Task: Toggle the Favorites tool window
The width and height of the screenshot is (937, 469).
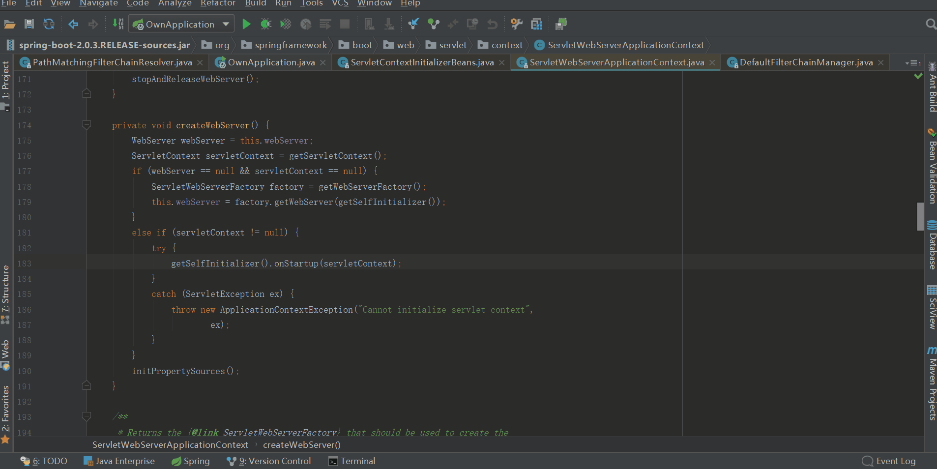Action: [6, 414]
